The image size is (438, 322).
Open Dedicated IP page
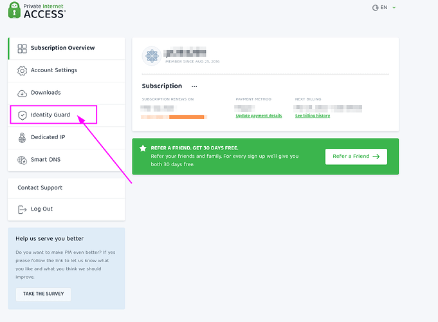coord(66,138)
